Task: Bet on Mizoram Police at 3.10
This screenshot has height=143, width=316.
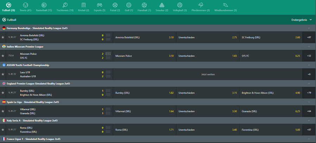Action: click(x=145, y=56)
